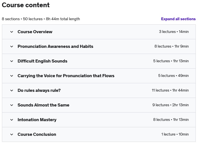198x143 pixels.
Task: Click the Intonation Mastery chevron icon
Action: tap(12, 120)
